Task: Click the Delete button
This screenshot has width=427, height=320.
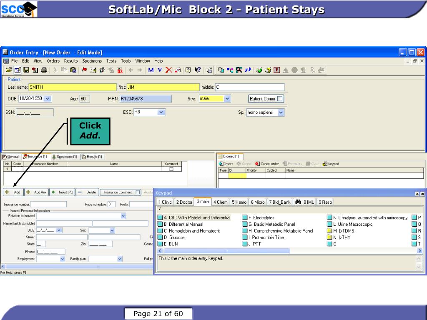Action: [87, 192]
